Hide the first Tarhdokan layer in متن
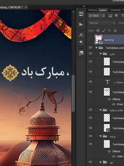The width and height of the screenshot is (124, 166). point(90,61)
